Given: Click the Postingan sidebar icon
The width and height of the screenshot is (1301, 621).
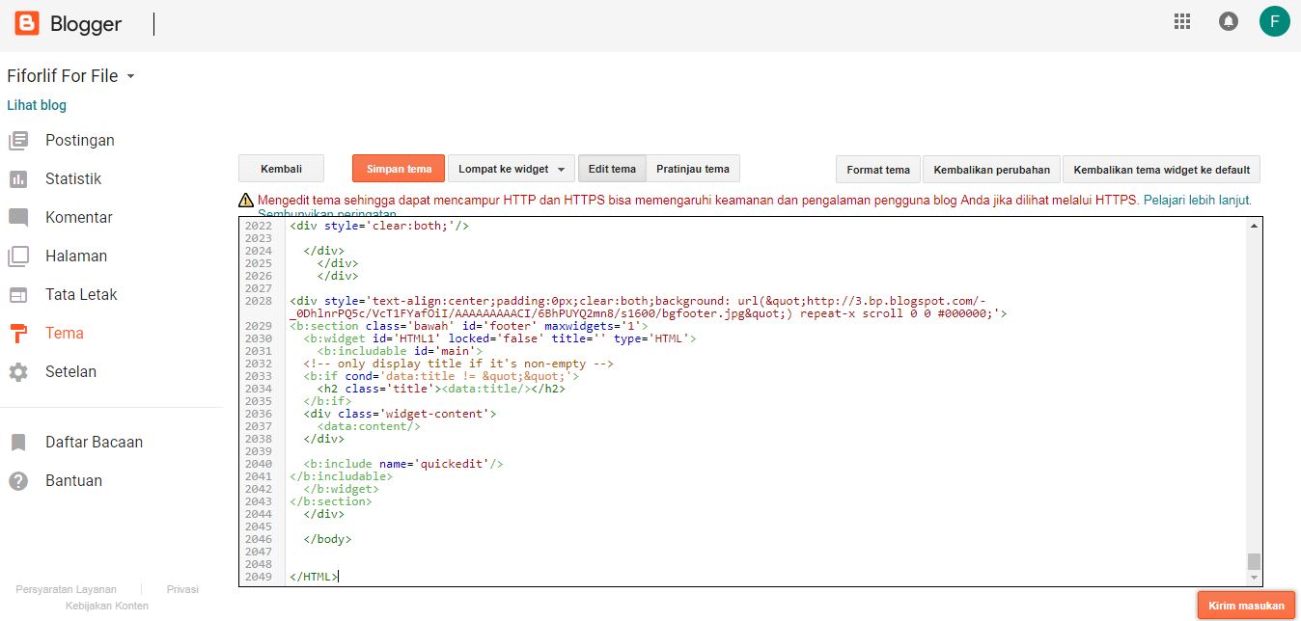Looking at the screenshot, I should coord(18,141).
